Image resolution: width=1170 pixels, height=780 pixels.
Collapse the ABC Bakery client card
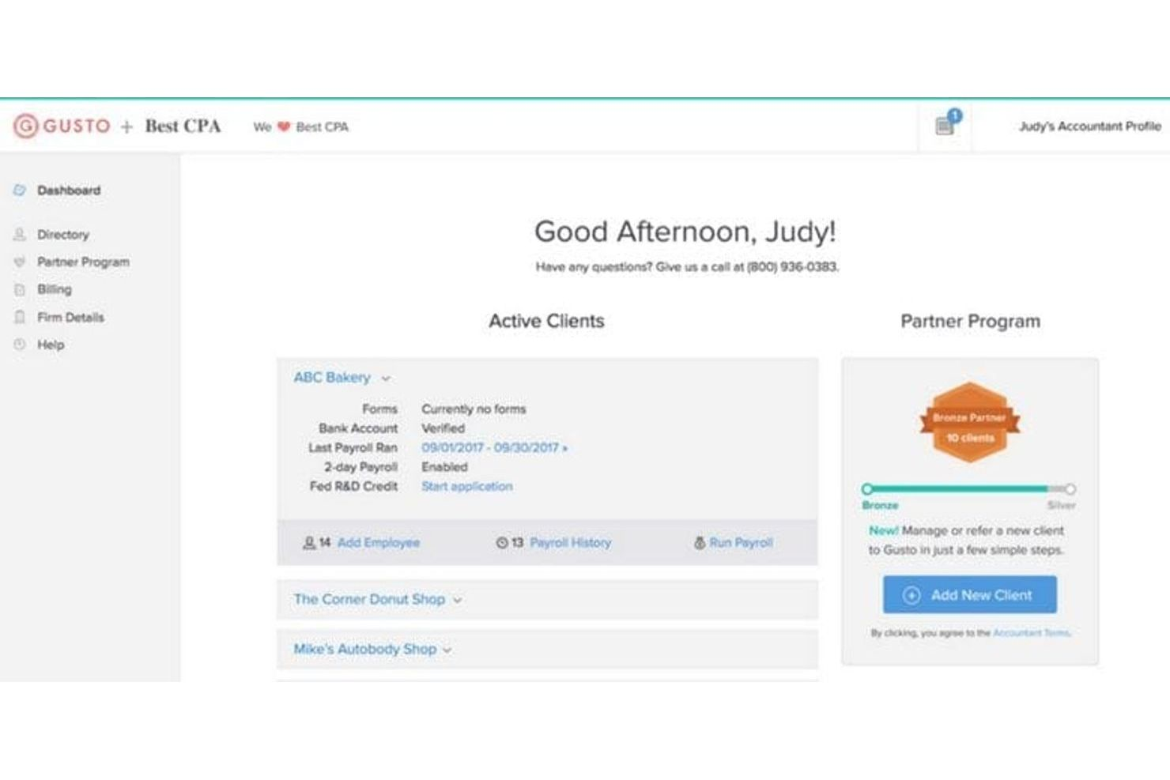pyautogui.click(x=386, y=378)
